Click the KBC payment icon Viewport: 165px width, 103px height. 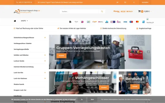pos(107,22)
